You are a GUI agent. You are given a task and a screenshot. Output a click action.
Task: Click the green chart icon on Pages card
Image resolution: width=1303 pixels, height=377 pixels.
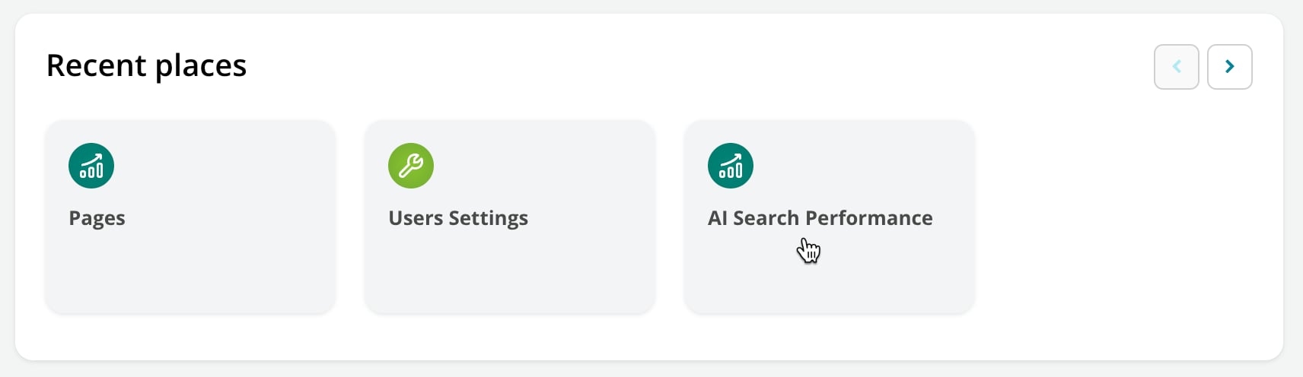click(91, 166)
